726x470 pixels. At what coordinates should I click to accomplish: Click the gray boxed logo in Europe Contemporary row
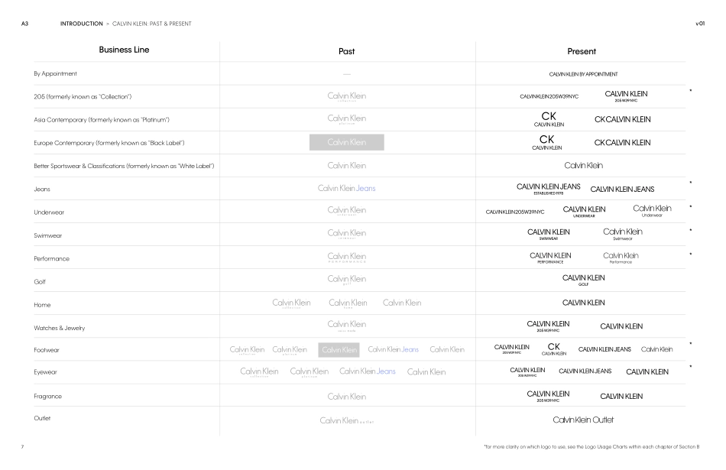point(346,142)
